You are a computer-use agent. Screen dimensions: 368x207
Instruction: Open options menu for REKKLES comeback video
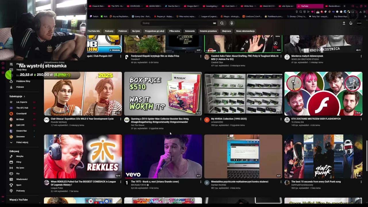pos(120,182)
